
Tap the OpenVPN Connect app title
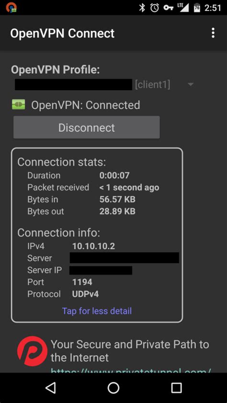tap(62, 34)
